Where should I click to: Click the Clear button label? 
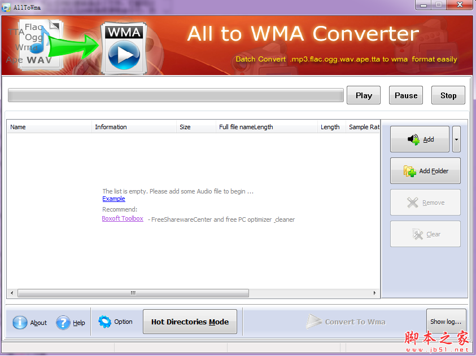pos(433,234)
